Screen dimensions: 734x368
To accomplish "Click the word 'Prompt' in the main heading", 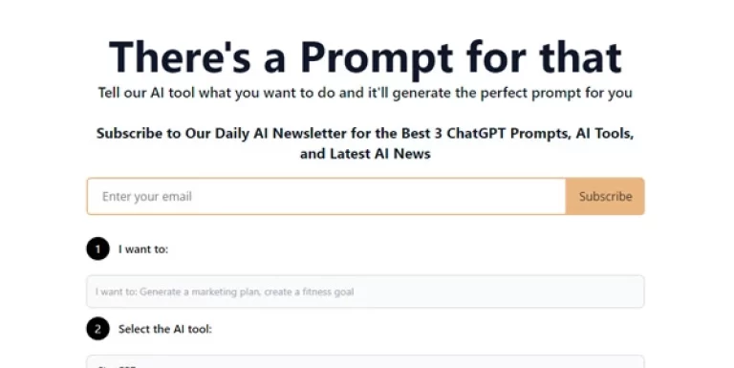I will [377, 58].
